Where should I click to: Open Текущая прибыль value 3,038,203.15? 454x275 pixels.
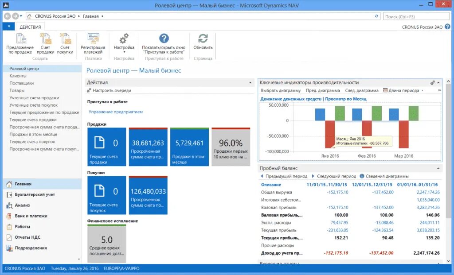(x=428, y=230)
